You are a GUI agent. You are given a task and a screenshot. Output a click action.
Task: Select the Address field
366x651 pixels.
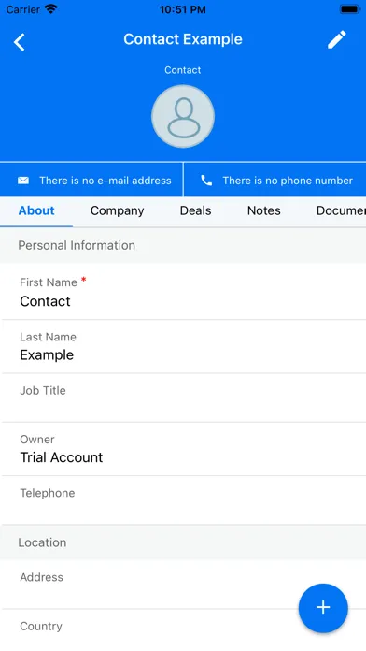(x=183, y=585)
